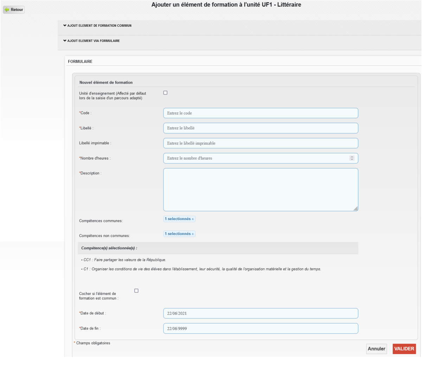Image resolution: width=422 pixels, height=373 pixels.
Task: Click the Retour button label
Action: point(17,10)
